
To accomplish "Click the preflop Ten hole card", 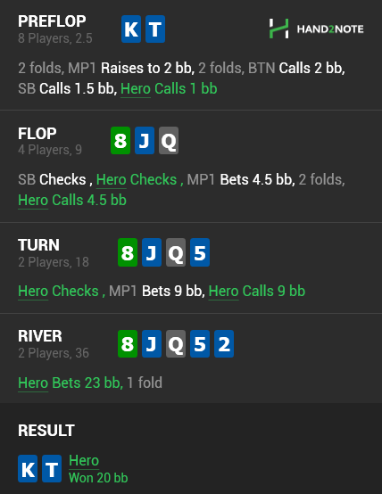I will tap(155, 29).
